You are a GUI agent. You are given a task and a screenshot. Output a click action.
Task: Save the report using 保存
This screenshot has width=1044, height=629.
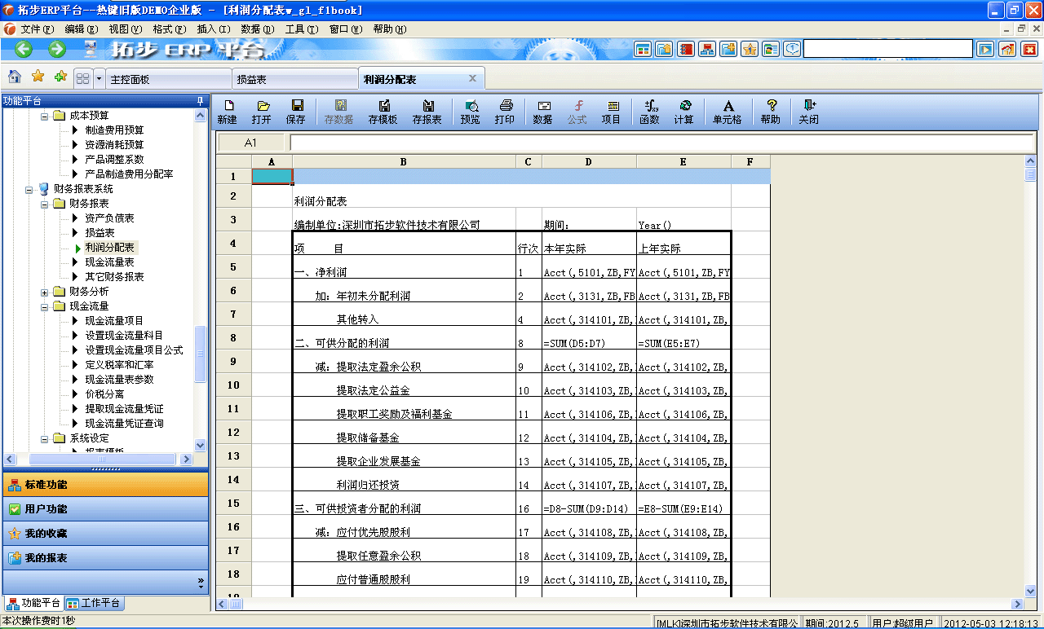tap(296, 111)
